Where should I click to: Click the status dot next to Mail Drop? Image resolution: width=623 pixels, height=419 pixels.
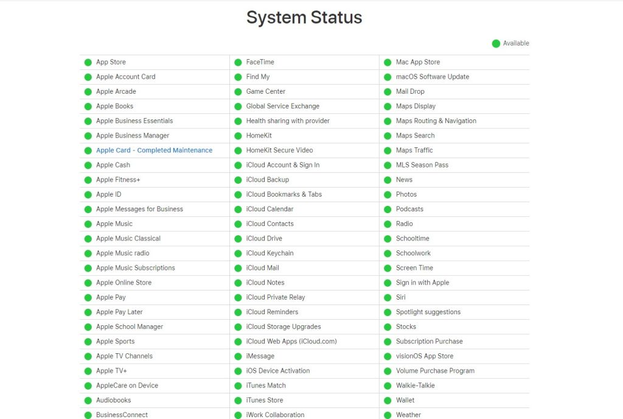click(x=388, y=92)
